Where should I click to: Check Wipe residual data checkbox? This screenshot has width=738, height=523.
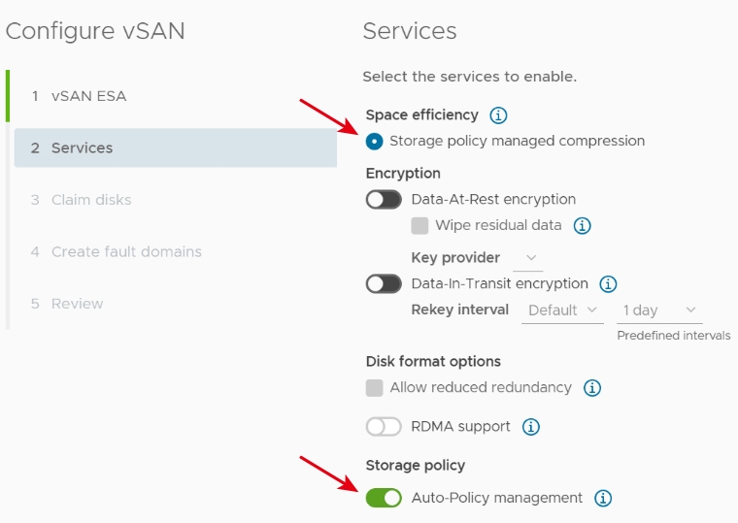click(419, 226)
